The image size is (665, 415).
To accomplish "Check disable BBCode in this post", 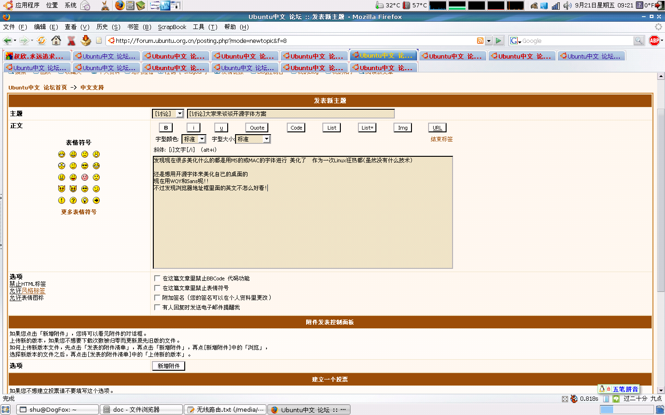I will (x=157, y=278).
